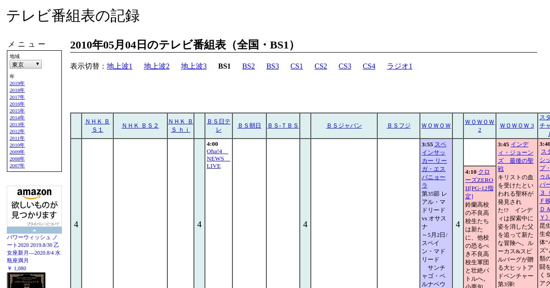Open the ＷＯＷＯＷ2 channel header link
This screenshot has width=550, height=288.
pyautogui.click(x=480, y=126)
